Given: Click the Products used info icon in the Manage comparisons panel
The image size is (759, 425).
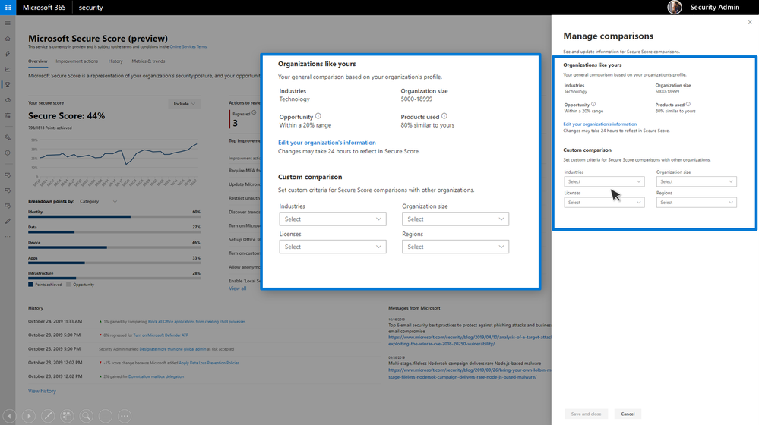Looking at the screenshot, I should click(x=688, y=104).
